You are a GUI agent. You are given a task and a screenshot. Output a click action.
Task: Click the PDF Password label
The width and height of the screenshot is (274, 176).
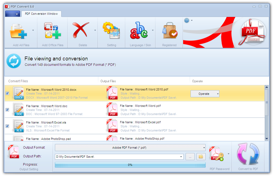coord(219,169)
